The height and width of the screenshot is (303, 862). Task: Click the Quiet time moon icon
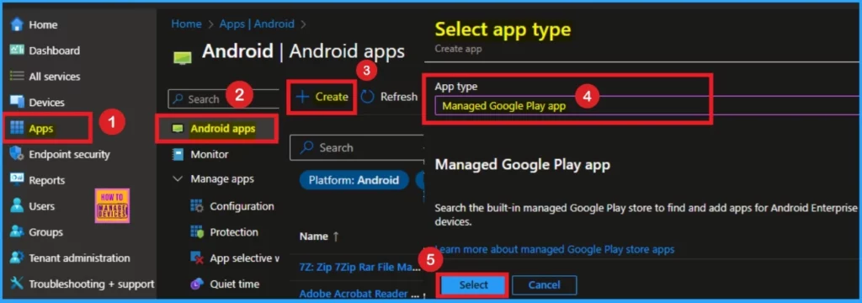196,284
